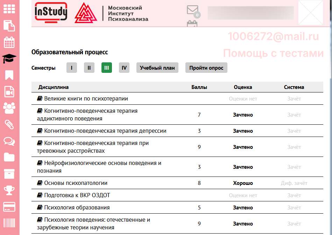Open the chat bubbles messages icon
This screenshot has width=332, height=235.
[9, 141]
